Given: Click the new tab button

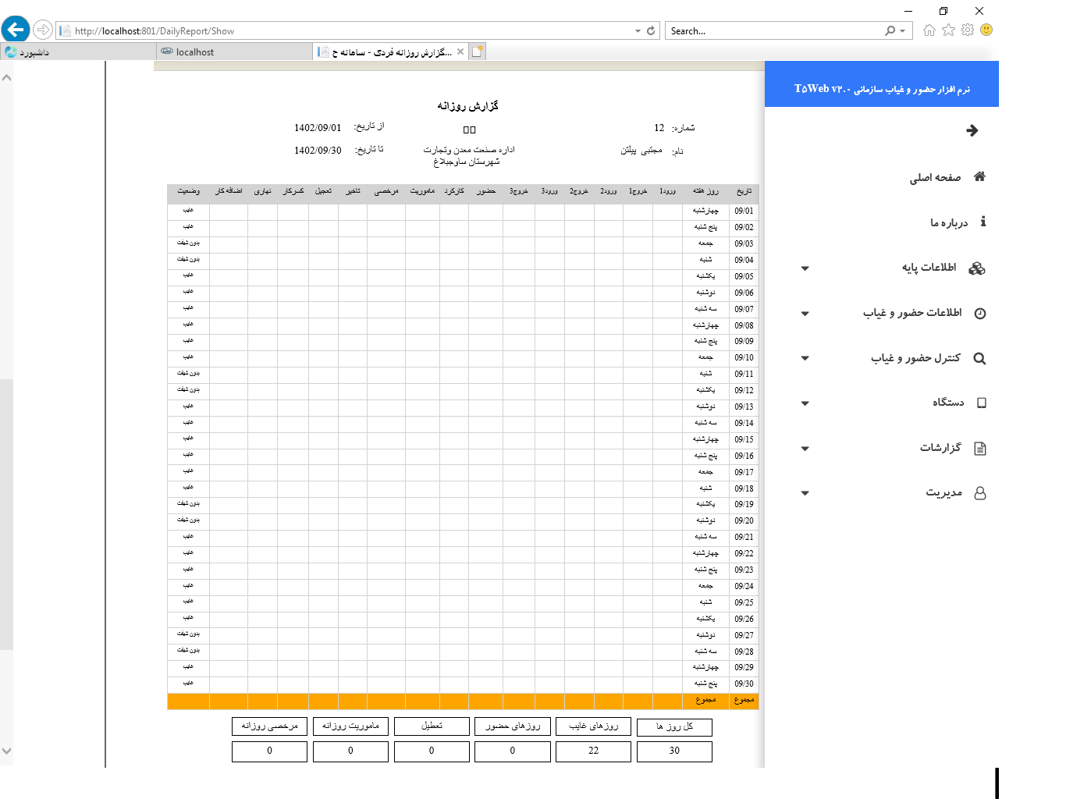Looking at the screenshot, I should (478, 51).
